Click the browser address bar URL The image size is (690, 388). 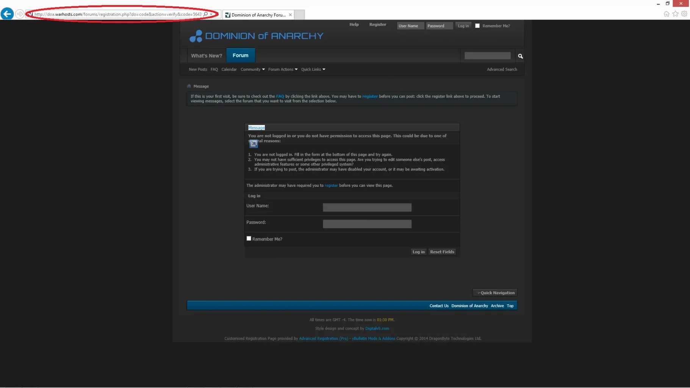tap(118, 14)
